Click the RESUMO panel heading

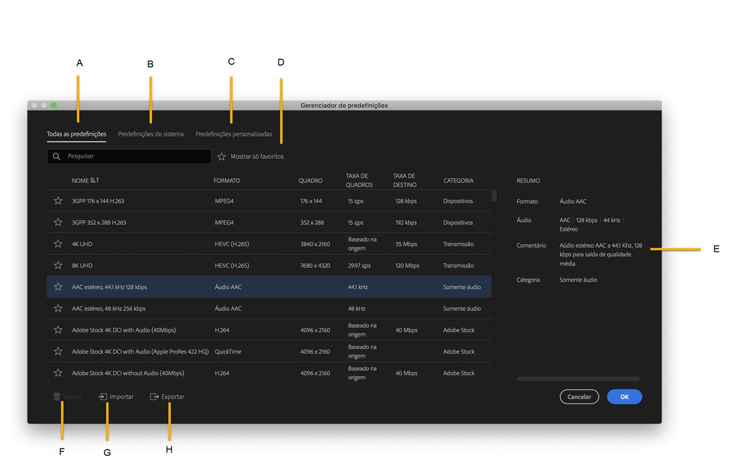coord(528,180)
